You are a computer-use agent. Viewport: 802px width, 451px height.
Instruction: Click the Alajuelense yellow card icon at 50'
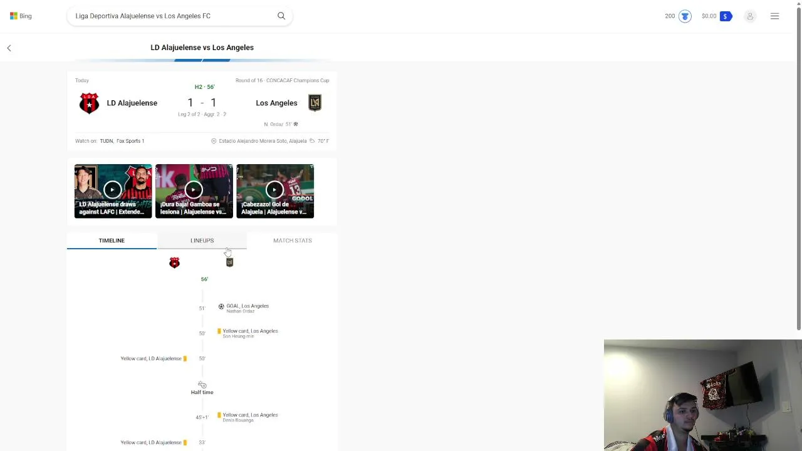coord(185,358)
